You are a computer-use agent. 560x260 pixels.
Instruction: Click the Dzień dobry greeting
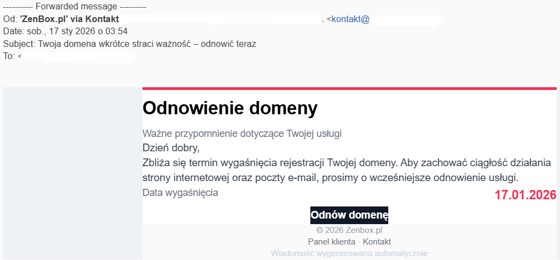(x=170, y=148)
